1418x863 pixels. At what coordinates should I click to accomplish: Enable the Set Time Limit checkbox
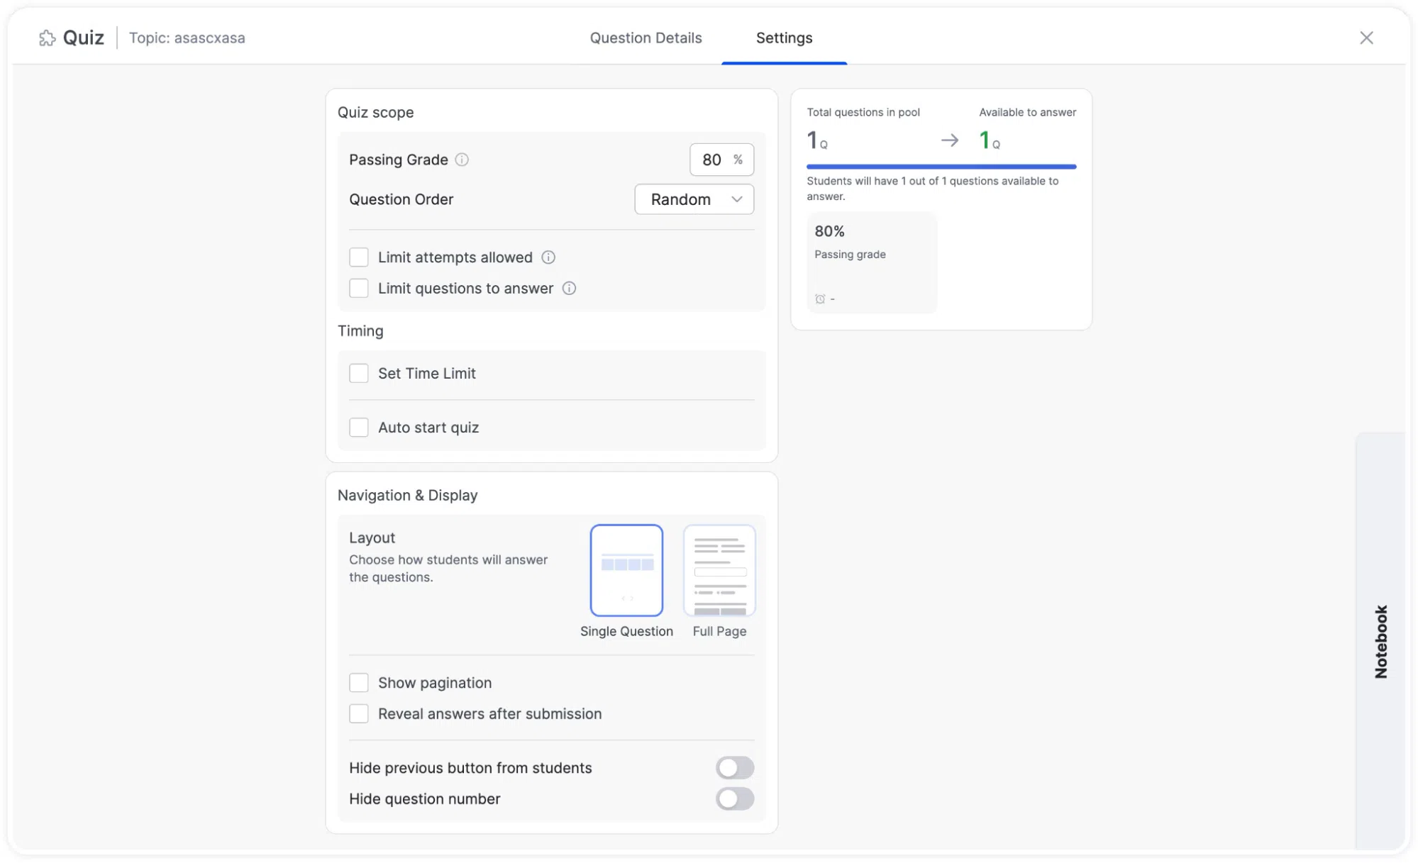coord(359,374)
